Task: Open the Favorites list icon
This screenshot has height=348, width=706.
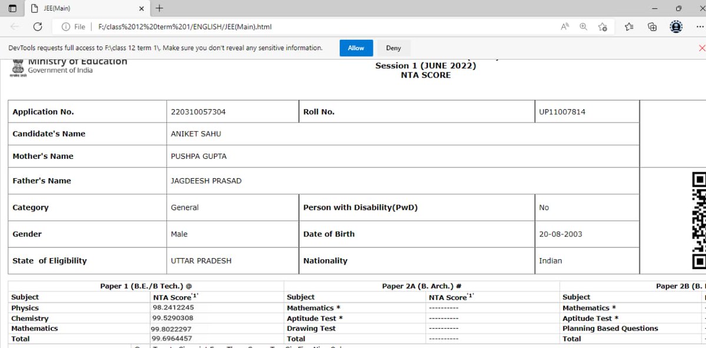Action: (629, 26)
